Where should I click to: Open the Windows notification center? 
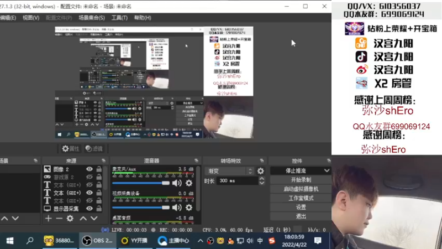pyautogui.click(x=318, y=241)
